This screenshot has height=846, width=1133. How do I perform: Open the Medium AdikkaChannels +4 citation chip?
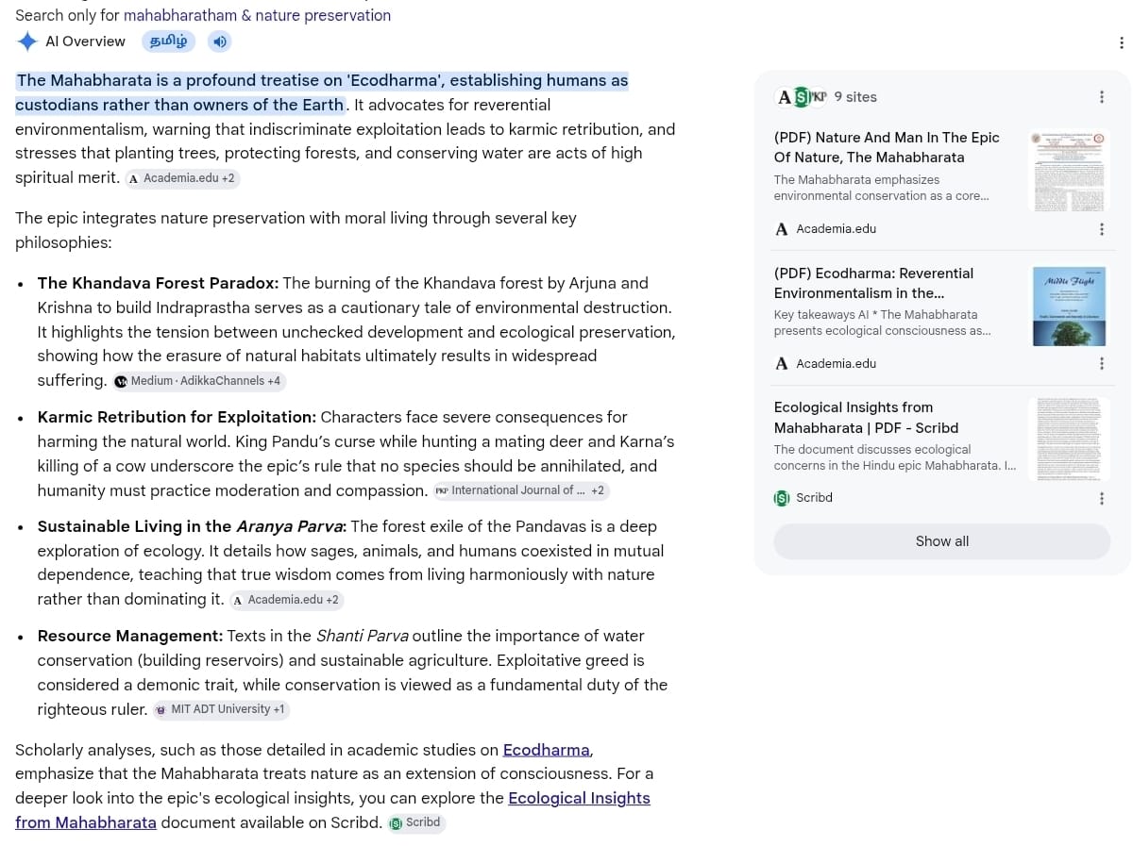tap(199, 381)
